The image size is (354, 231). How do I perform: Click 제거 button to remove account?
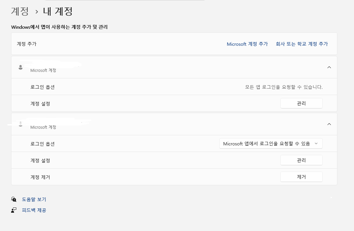coord(301,177)
